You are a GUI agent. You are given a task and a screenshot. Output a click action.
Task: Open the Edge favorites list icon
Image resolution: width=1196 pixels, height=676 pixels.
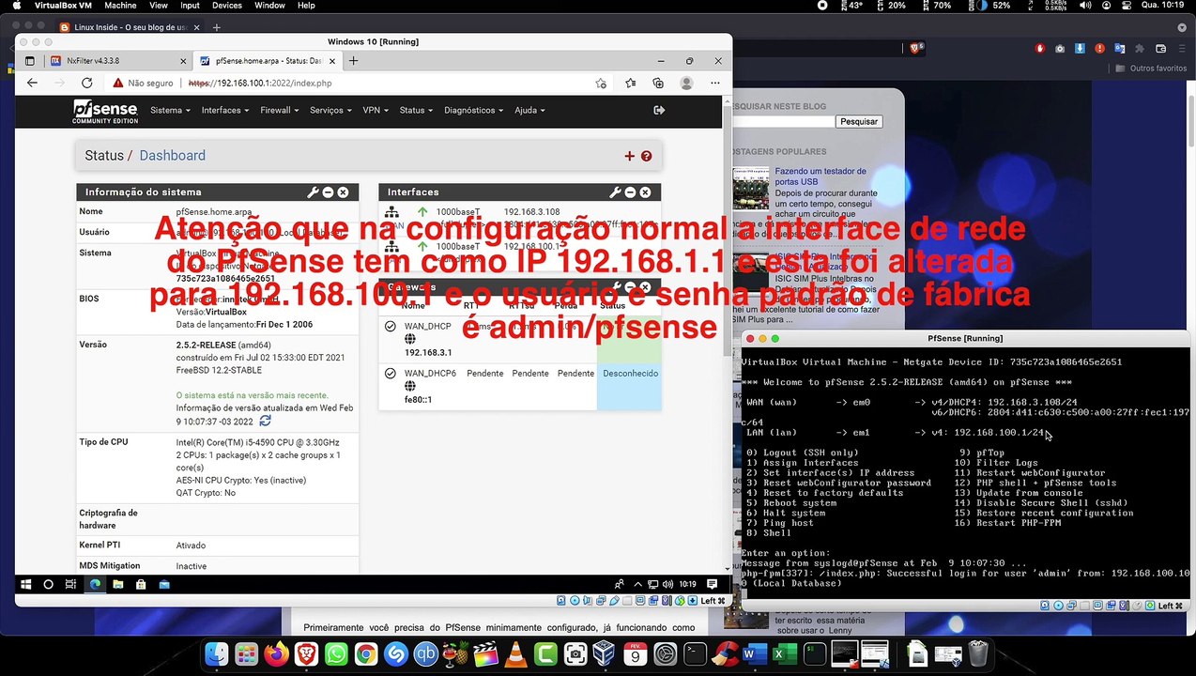click(x=631, y=84)
